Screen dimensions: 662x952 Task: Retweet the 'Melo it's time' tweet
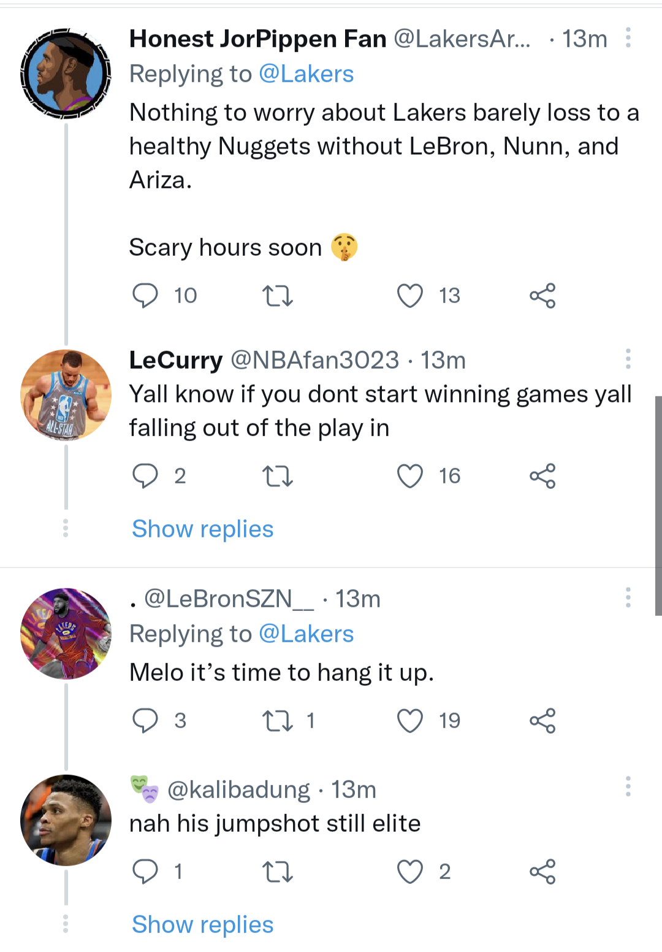tap(278, 721)
